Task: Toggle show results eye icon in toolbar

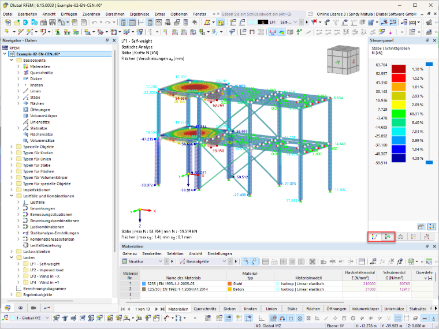Action: coord(384,22)
